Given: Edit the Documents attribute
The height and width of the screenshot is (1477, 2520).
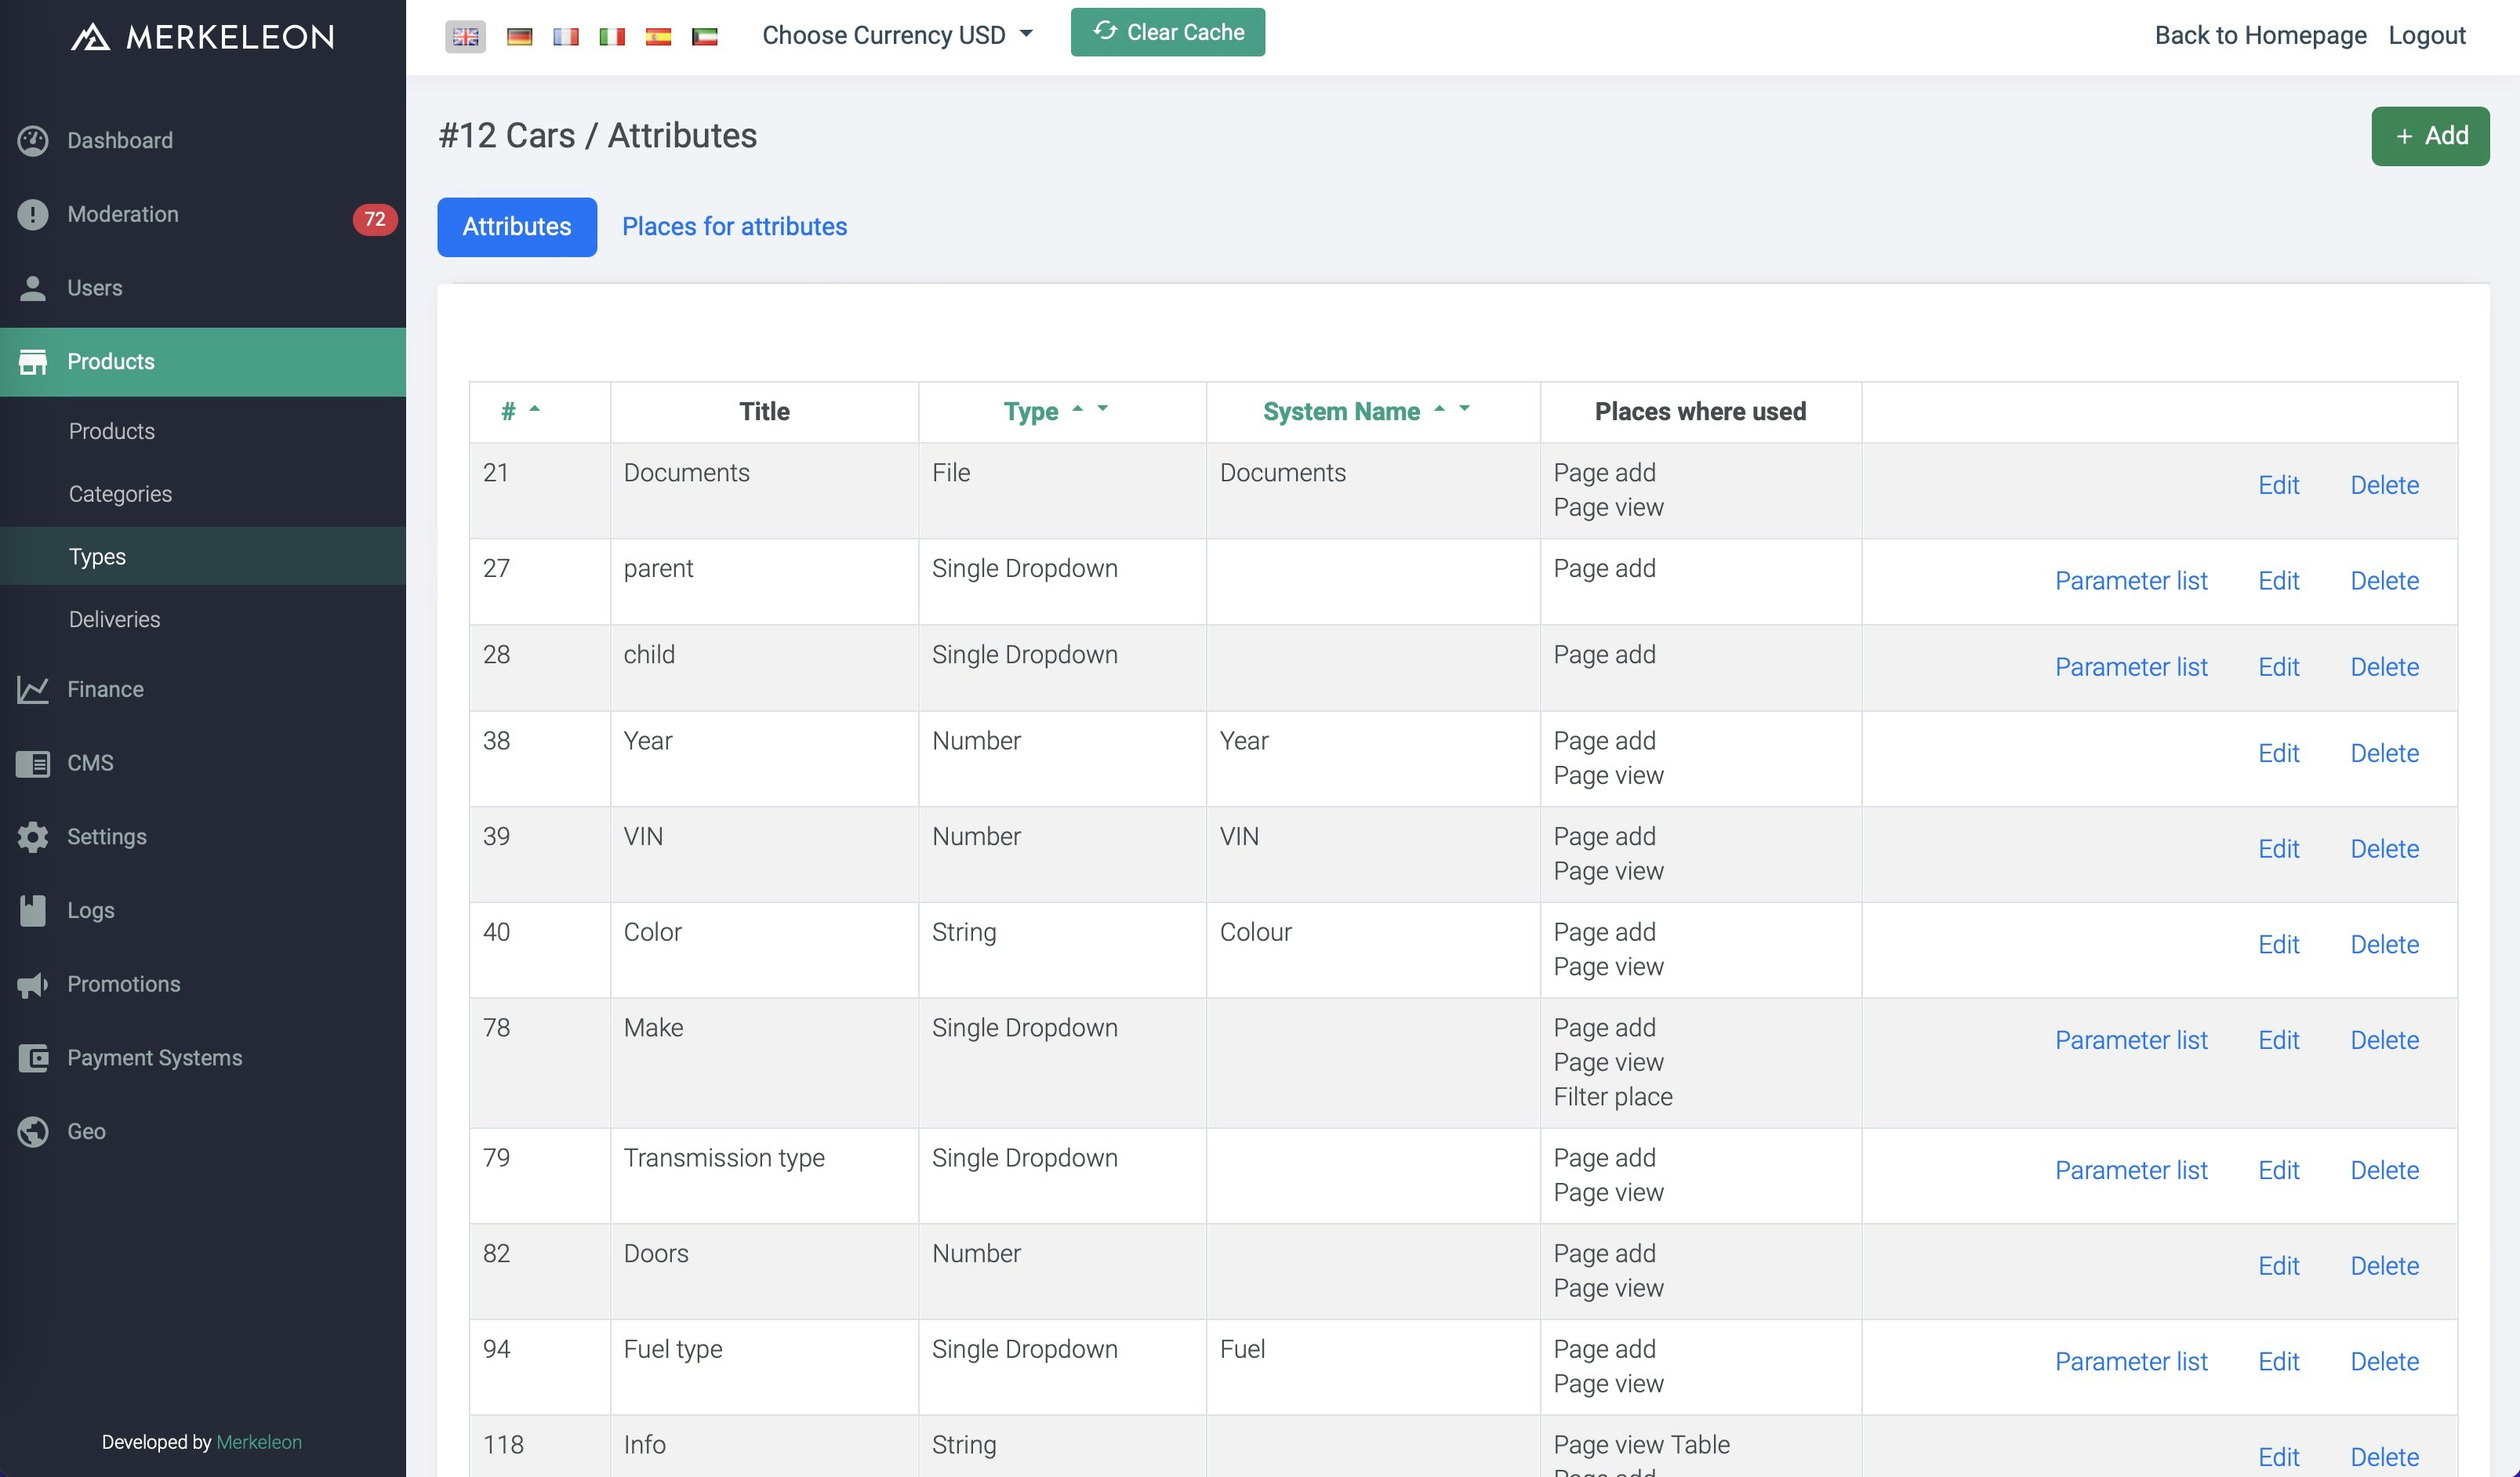Looking at the screenshot, I should [2278, 485].
